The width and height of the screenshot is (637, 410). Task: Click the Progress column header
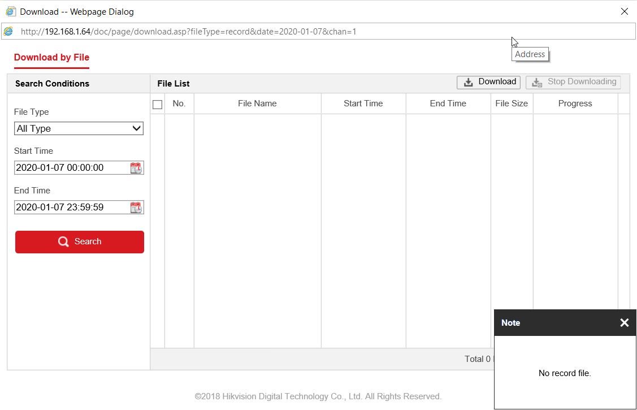click(575, 103)
